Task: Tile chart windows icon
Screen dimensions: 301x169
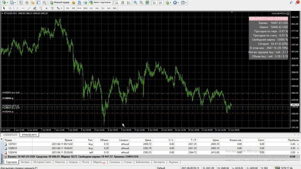Action: [147, 2]
